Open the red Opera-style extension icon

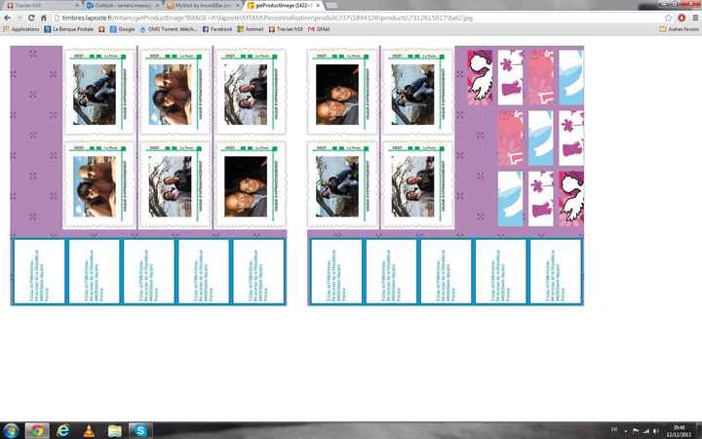682,18
